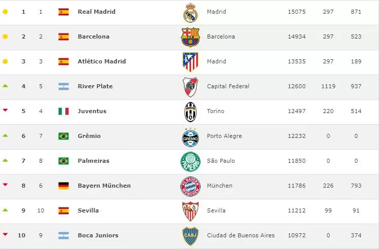Click the Germany flag beside Bayern München
The width and height of the screenshot is (379, 249).
pos(63,186)
